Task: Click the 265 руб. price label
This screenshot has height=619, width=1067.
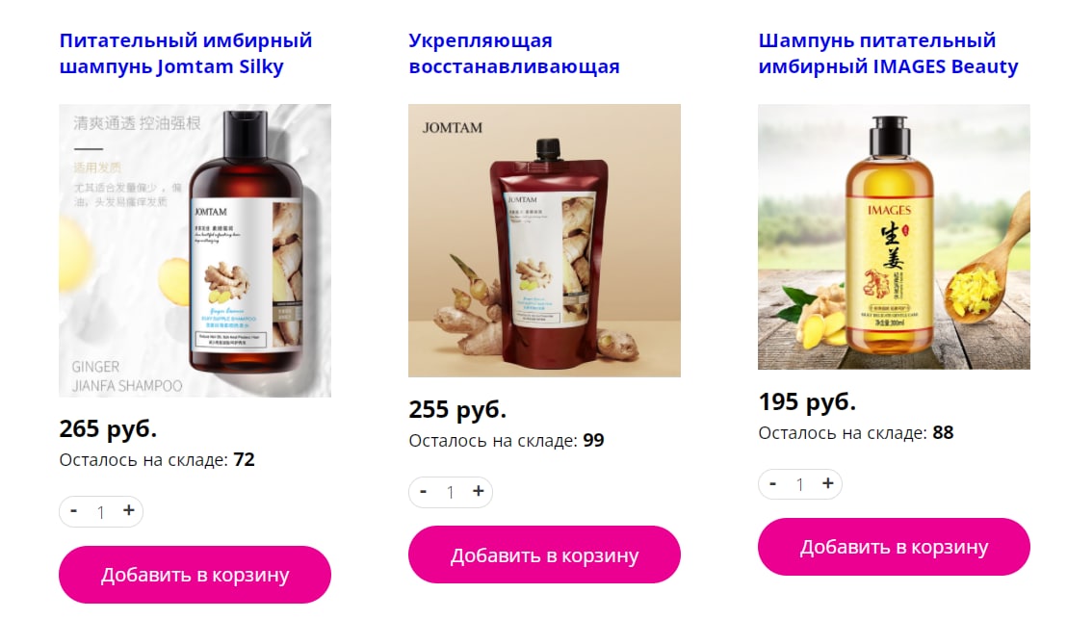Action: pyautogui.click(x=108, y=428)
